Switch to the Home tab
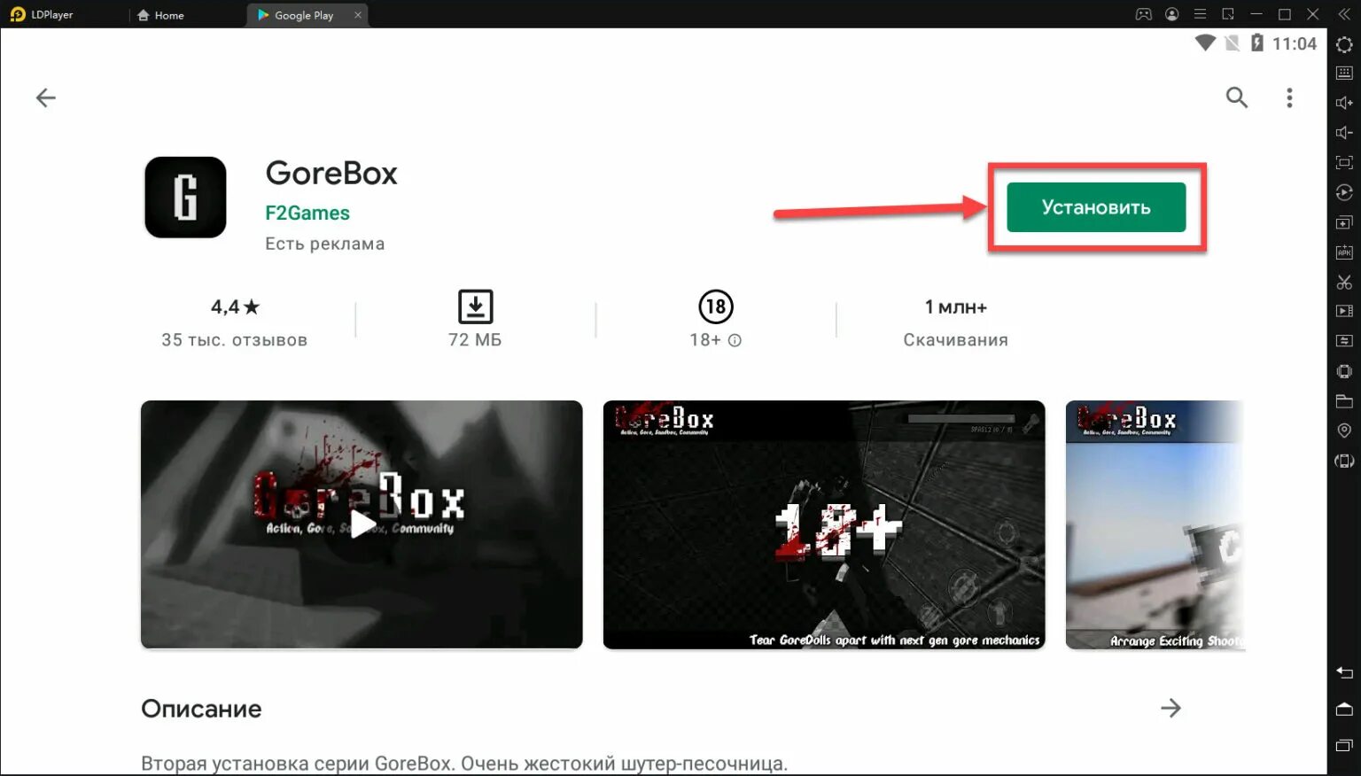 [160, 15]
